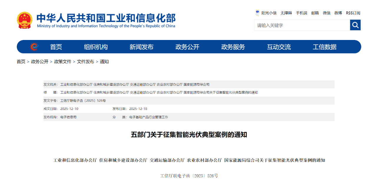The width and height of the screenshot is (377, 181).
Task: Go to 新闻发布 section
Action: [141, 47]
